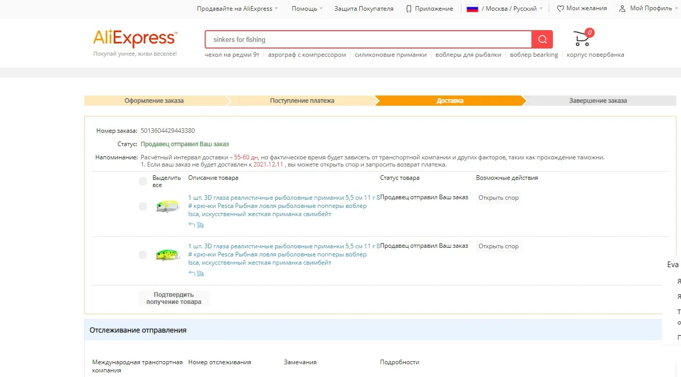Open the shopping cart icon
This screenshot has width=681, height=377.
pyautogui.click(x=582, y=38)
